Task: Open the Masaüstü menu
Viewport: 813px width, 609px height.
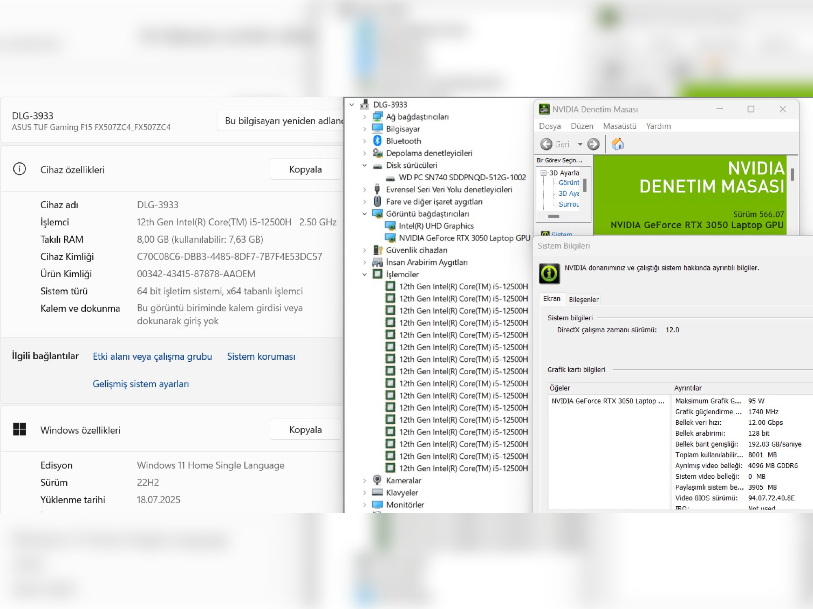Action: coord(620,126)
